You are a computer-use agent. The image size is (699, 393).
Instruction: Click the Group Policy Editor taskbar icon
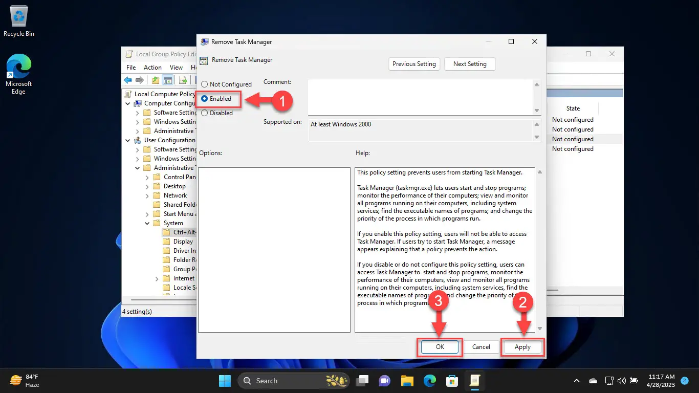click(x=474, y=381)
